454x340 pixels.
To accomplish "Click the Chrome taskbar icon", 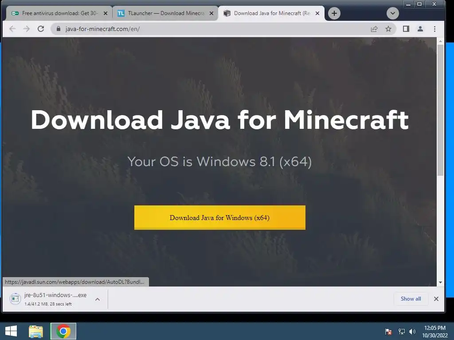I will point(63,331).
